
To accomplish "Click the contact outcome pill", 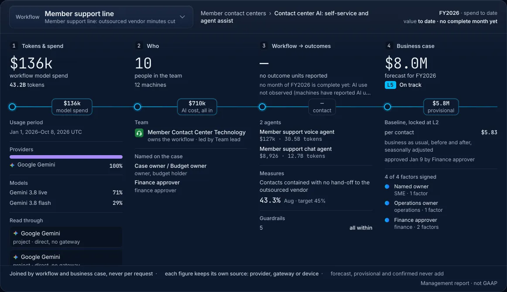I will click(322, 107).
